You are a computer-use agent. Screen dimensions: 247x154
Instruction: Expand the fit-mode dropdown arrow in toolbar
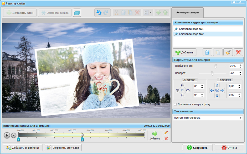[x=151, y=13]
